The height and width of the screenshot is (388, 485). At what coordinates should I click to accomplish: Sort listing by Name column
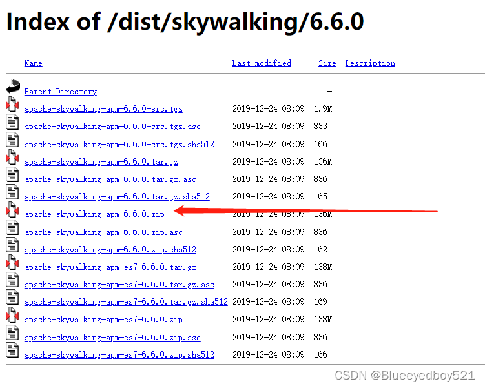point(34,63)
